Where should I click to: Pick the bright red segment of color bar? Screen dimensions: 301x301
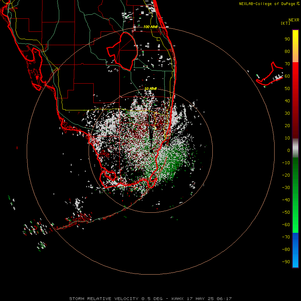point(295,71)
